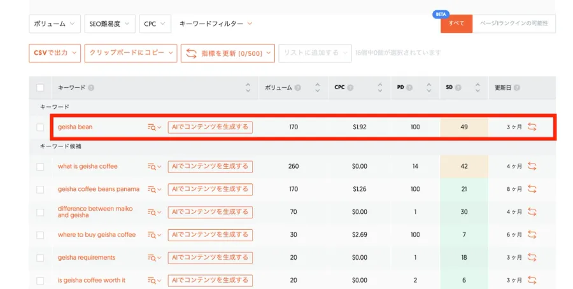
Task: Tick the select-all checkbox in table header
Action: pyautogui.click(x=40, y=88)
